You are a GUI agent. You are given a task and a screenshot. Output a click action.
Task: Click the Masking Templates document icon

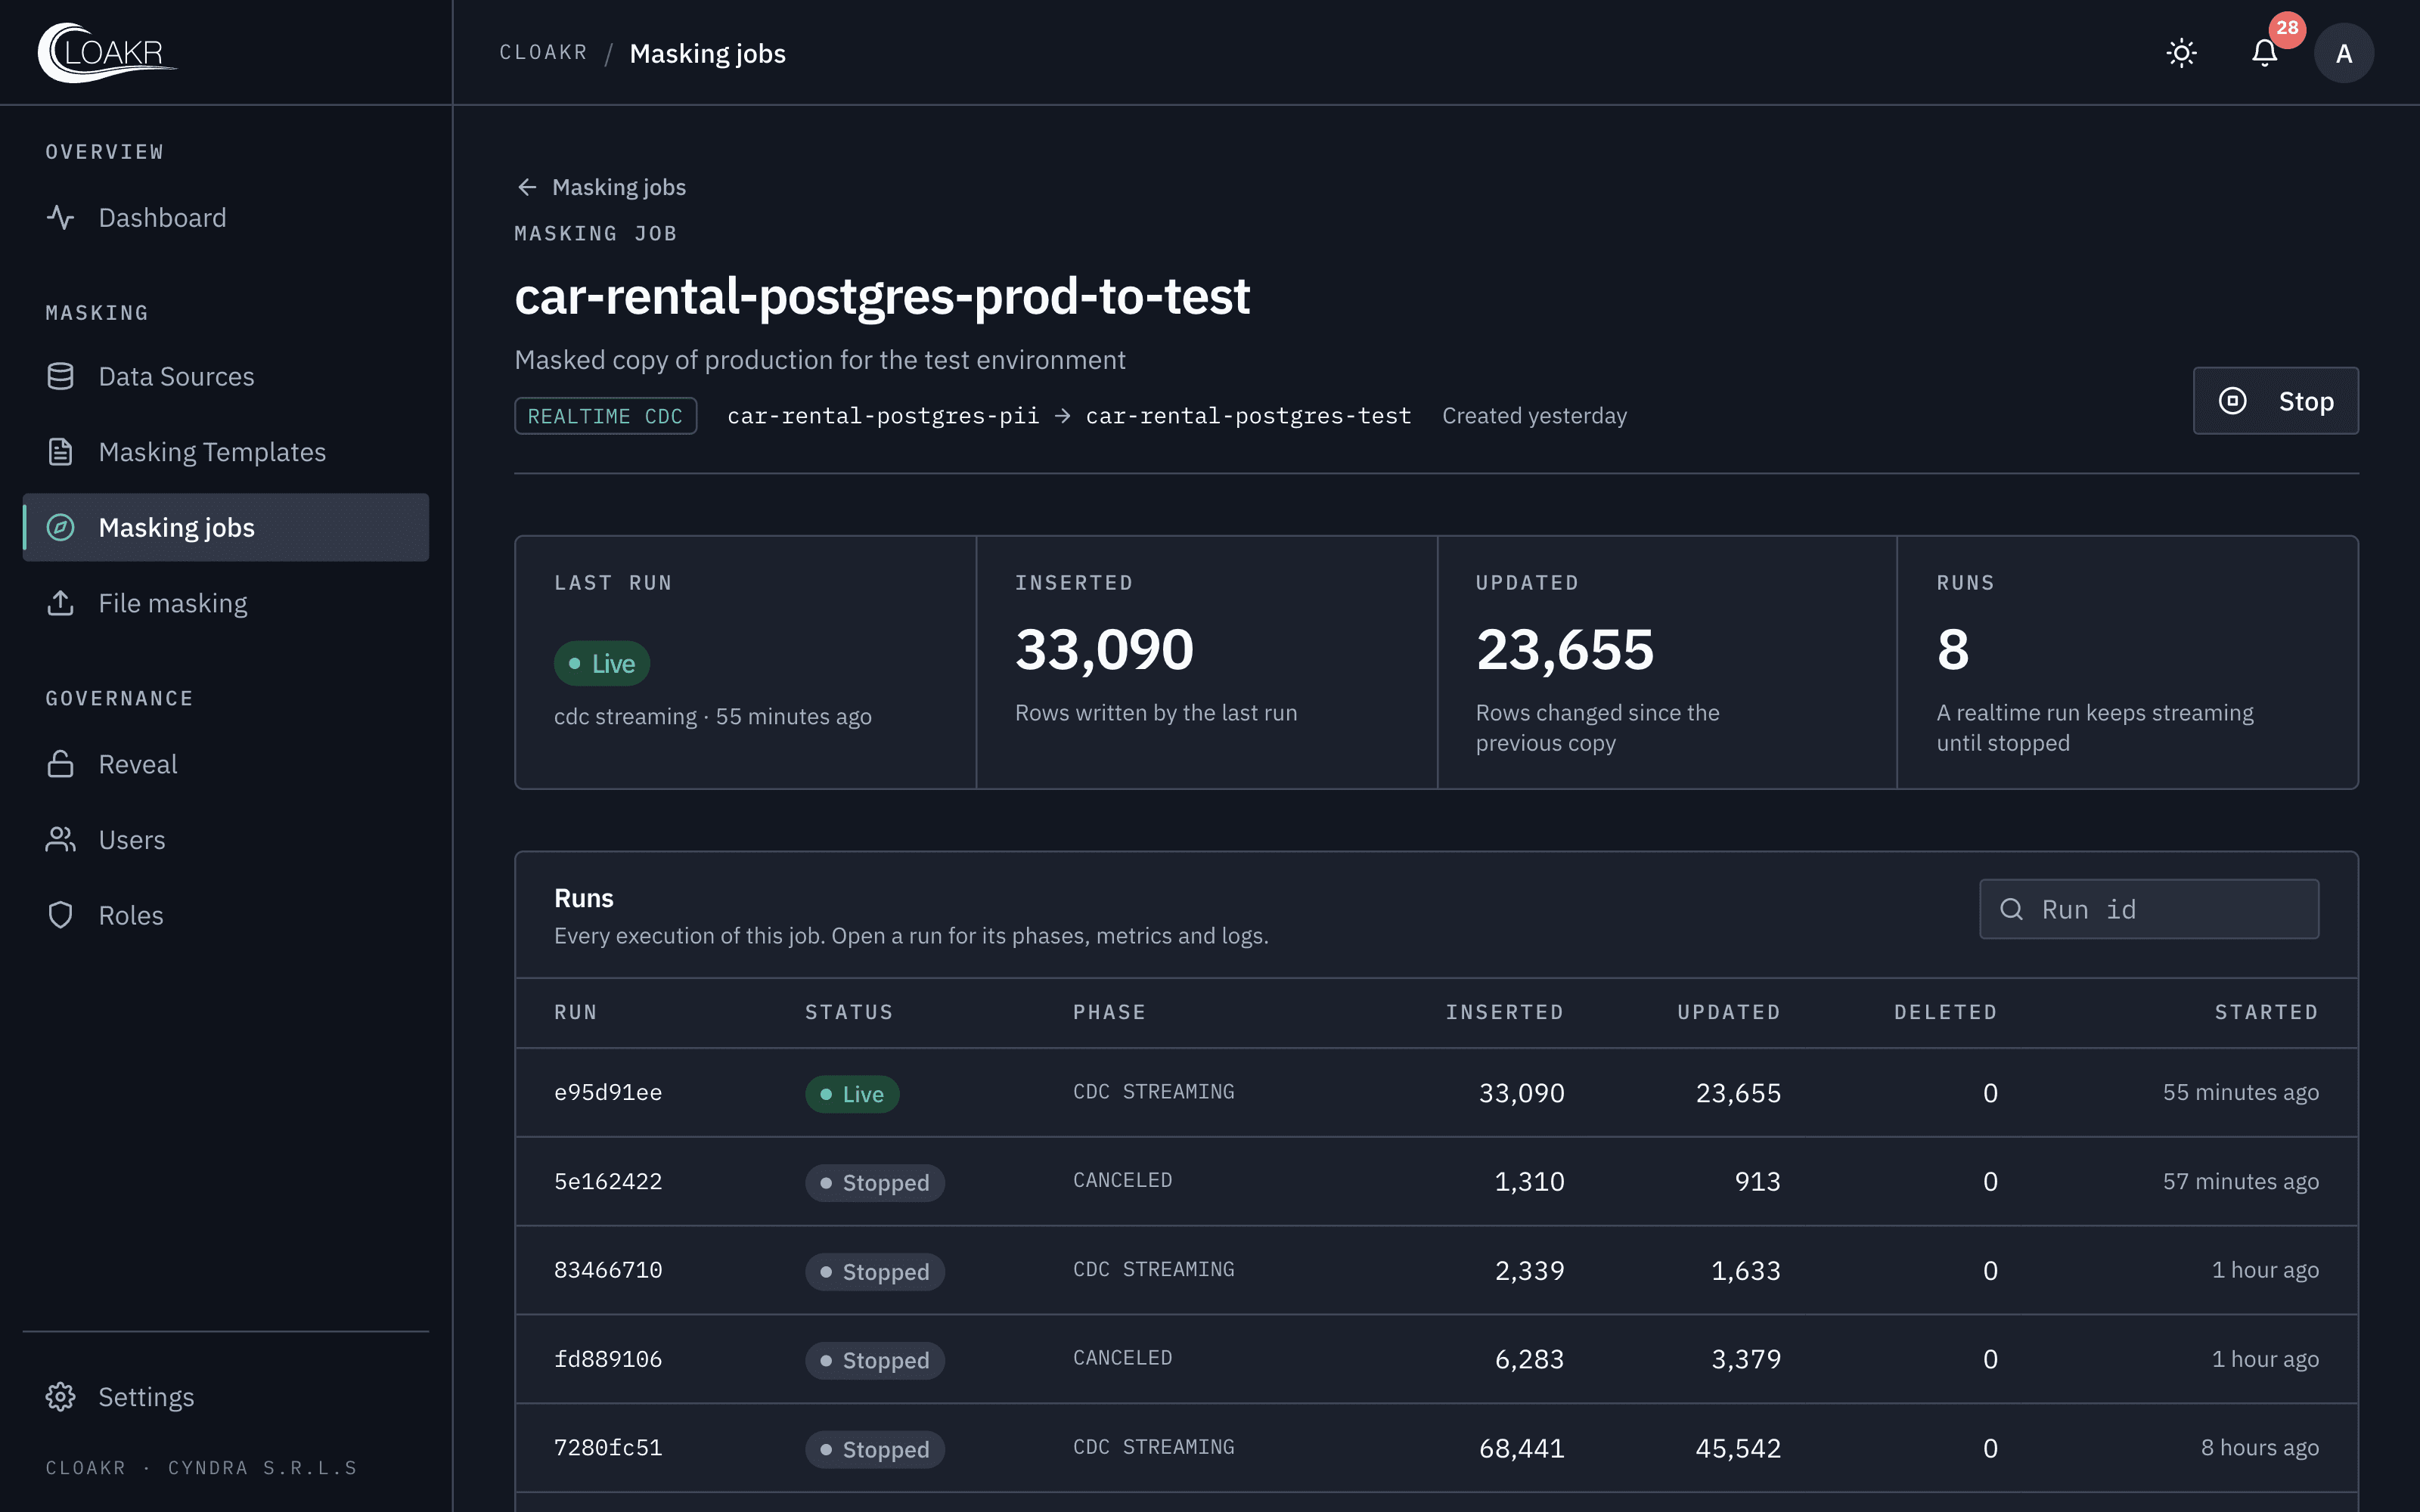pyautogui.click(x=61, y=452)
